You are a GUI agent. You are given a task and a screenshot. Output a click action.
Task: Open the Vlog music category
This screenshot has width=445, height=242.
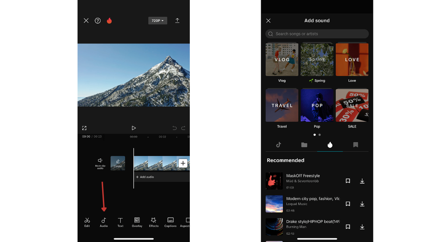[x=282, y=63]
